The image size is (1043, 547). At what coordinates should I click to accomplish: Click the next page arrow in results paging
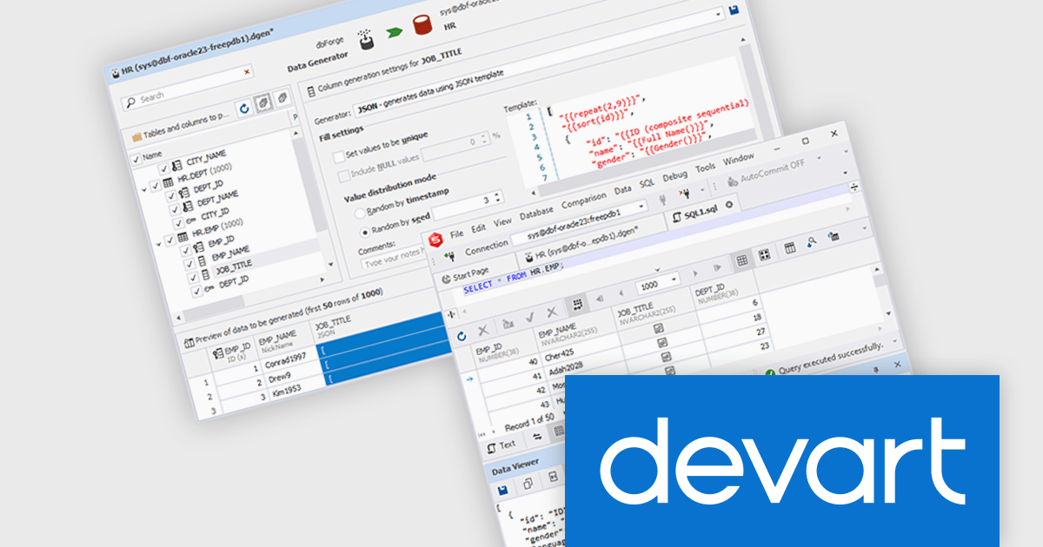694,273
